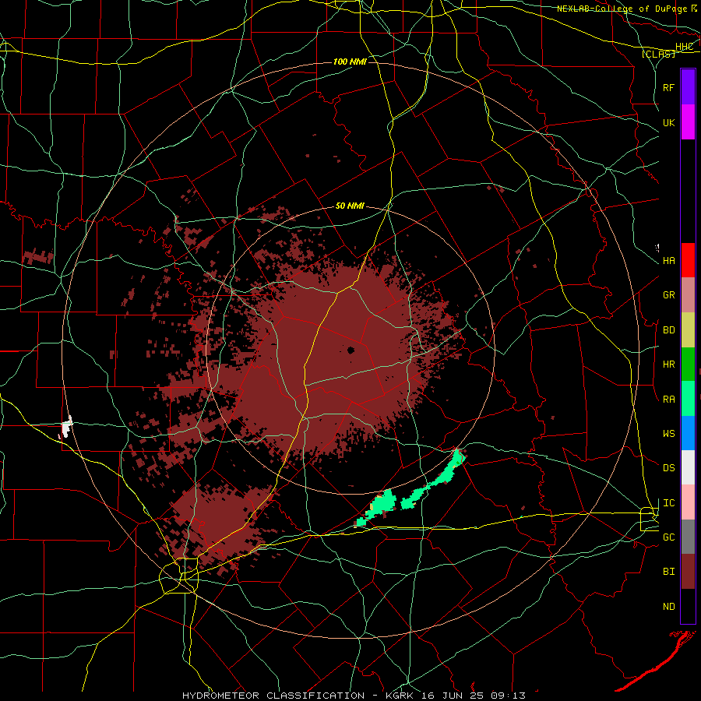Select the WS legend label

pos(669,434)
